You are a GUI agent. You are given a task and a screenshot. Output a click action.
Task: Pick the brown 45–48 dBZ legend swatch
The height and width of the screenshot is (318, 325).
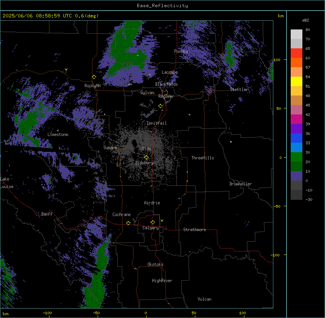[296, 100]
